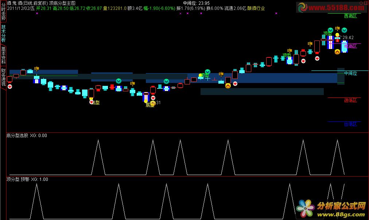Click the 中间位: 23.95 readout at top
Viewport: 369px width, 220px height.
pyautogui.click(x=196, y=3)
